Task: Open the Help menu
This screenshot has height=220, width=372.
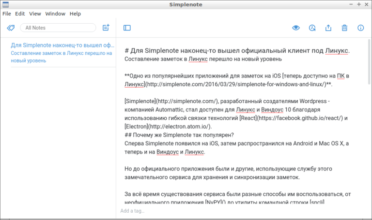Action: [x=75, y=14]
